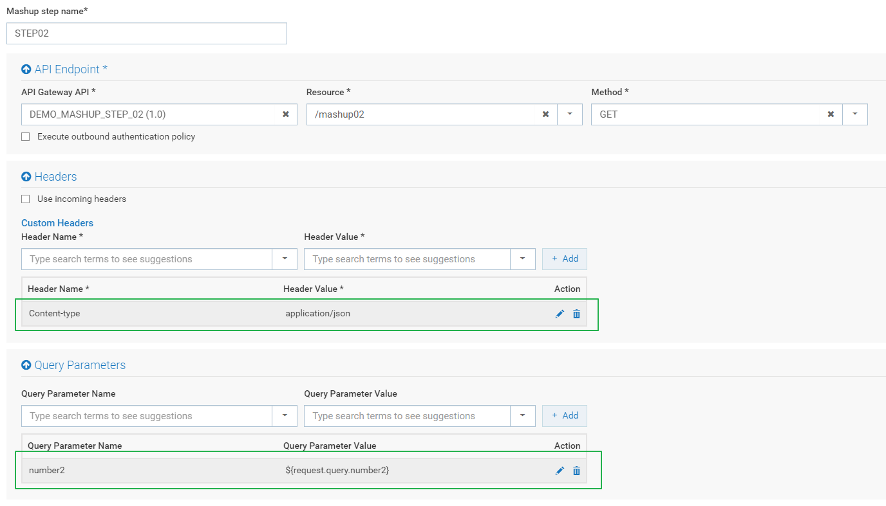Image resolution: width=886 pixels, height=506 pixels.
Task: Enable Execute outbound authentication policy checkbox
Action: 26,137
